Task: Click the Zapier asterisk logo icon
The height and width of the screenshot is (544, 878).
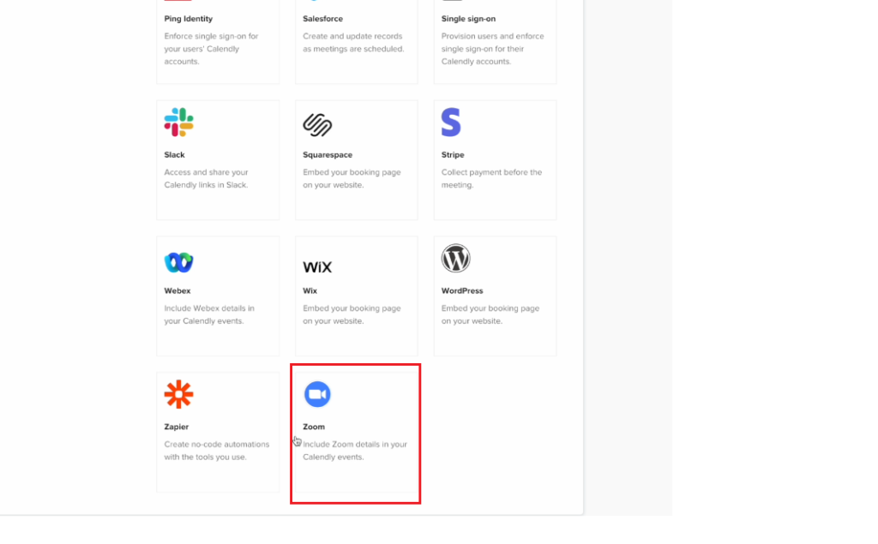Action: click(x=178, y=394)
